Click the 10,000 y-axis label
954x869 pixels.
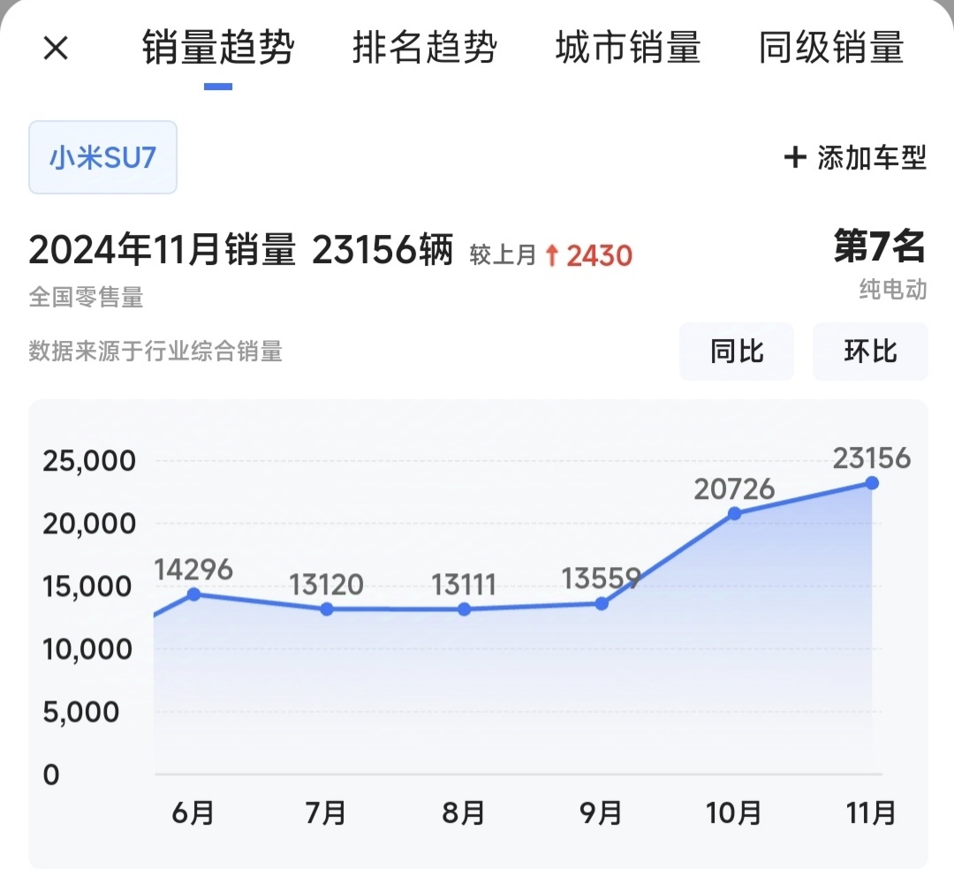coord(87,649)
